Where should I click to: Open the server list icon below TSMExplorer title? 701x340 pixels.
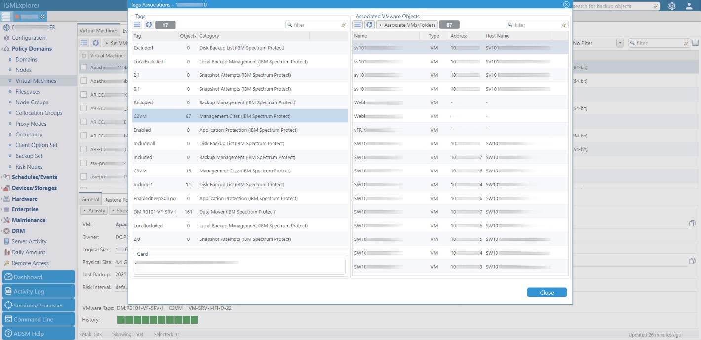pos(5,17)
